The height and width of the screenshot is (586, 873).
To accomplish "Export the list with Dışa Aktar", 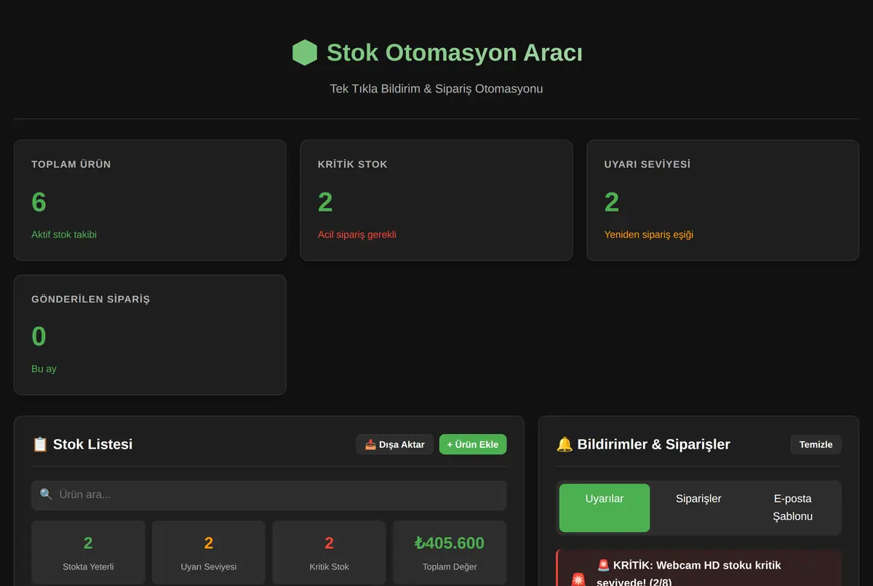I will coord(395,444).
